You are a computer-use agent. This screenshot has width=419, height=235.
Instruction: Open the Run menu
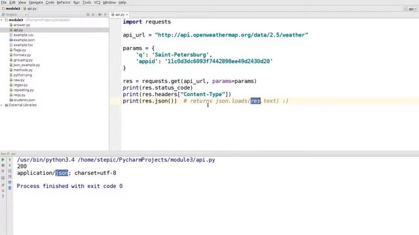pyautogui.click(x=77, y=3)
